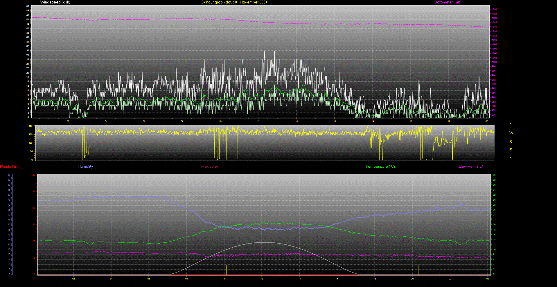Select the 'Windspeed (kph)' axis label
This screenshot has height=287, width=557.
pyautogui.click(x=55, y=2)
